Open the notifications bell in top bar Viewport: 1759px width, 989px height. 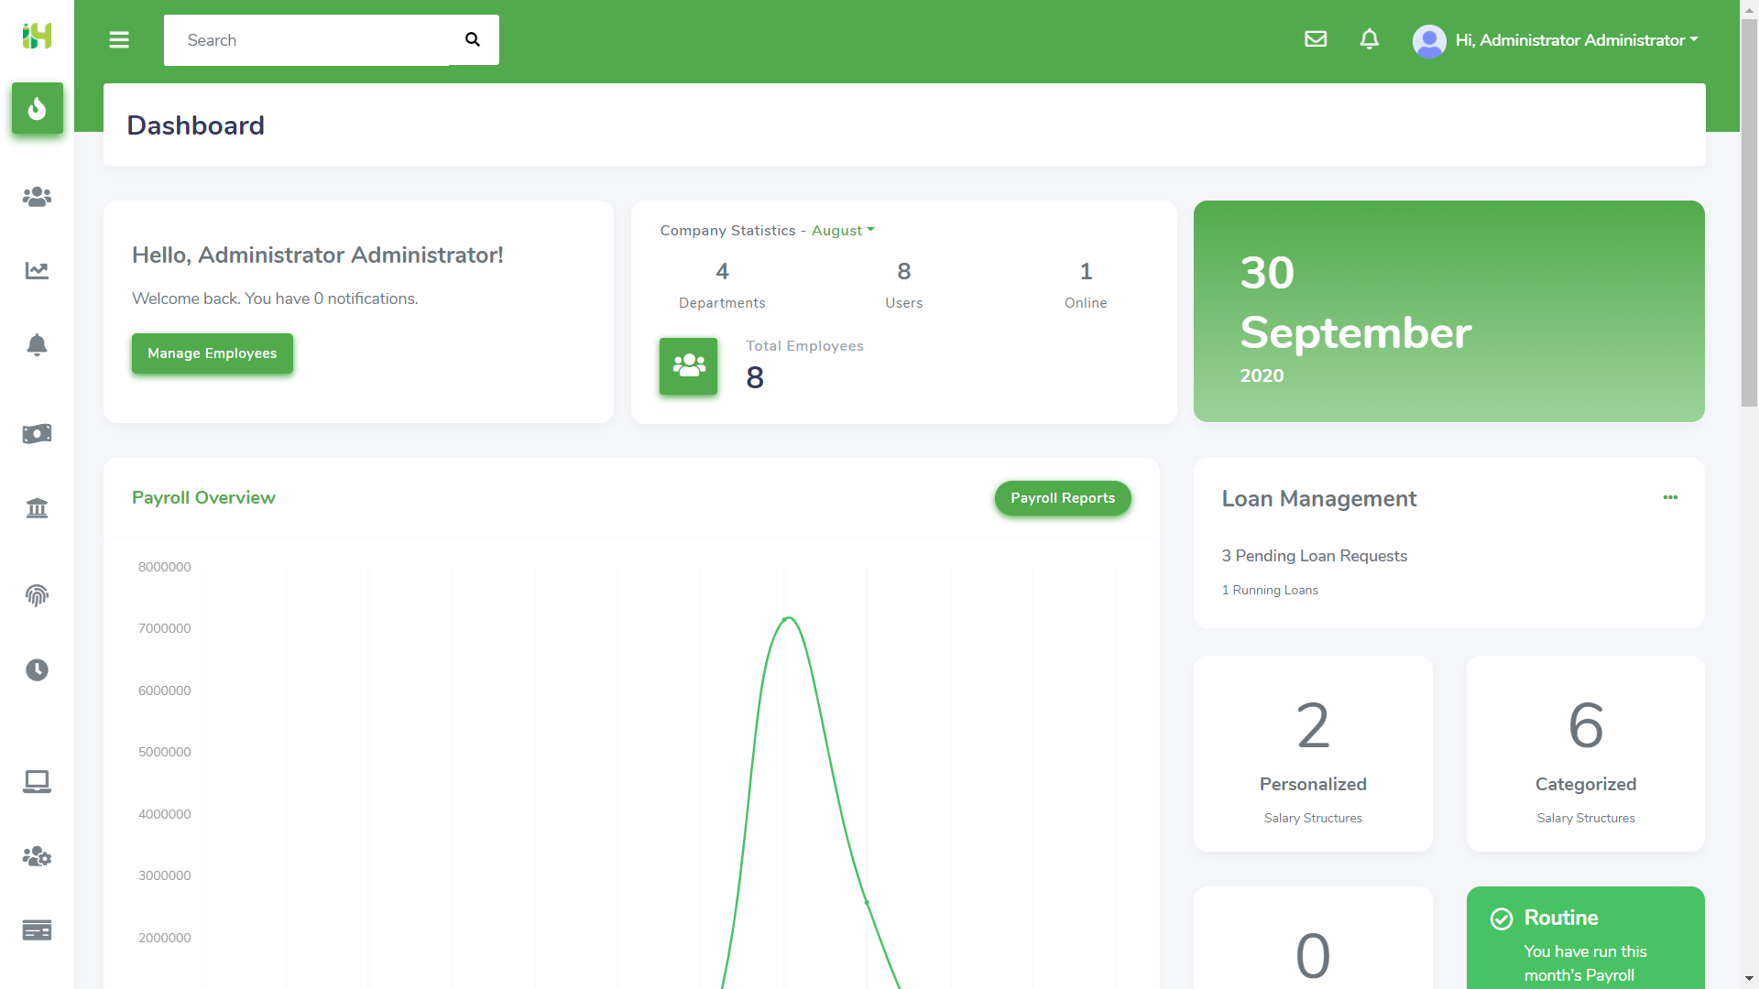point(1369,39)
